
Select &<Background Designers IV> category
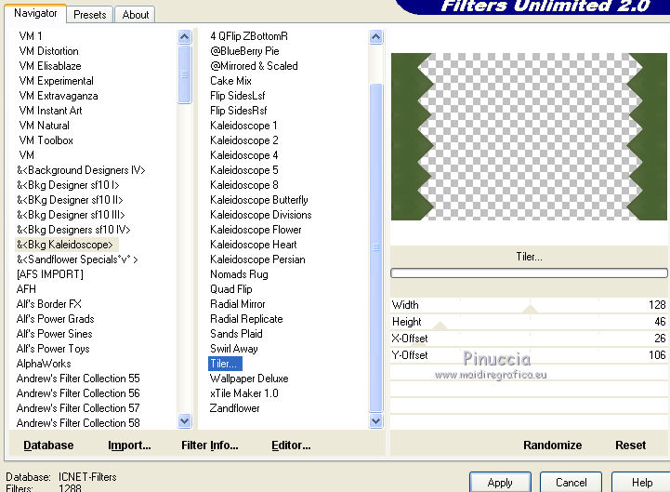(81, 170)
